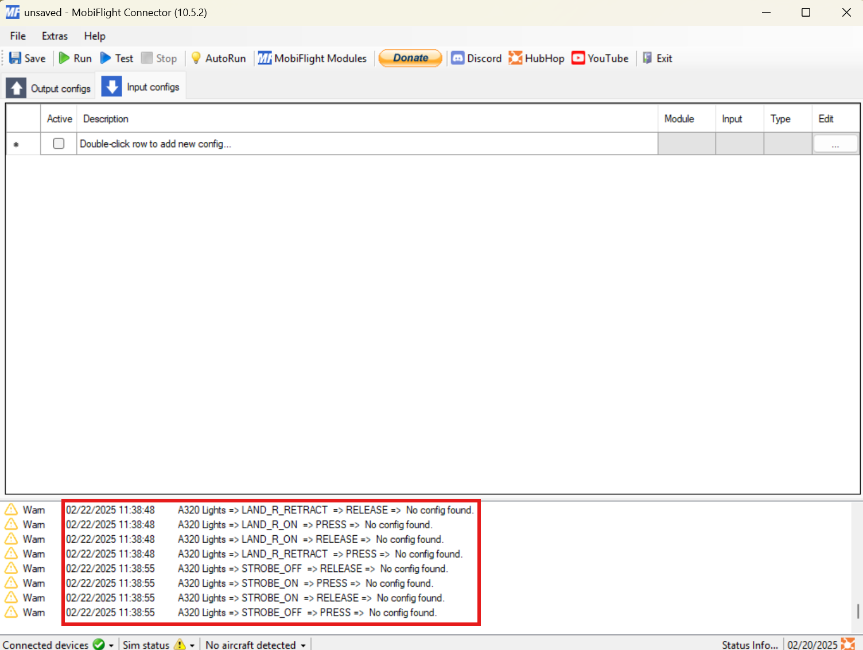This screenshot has height=650, width=863.
Task: Maximize the MobiFlight Connector window
Action: click(806, 12)
